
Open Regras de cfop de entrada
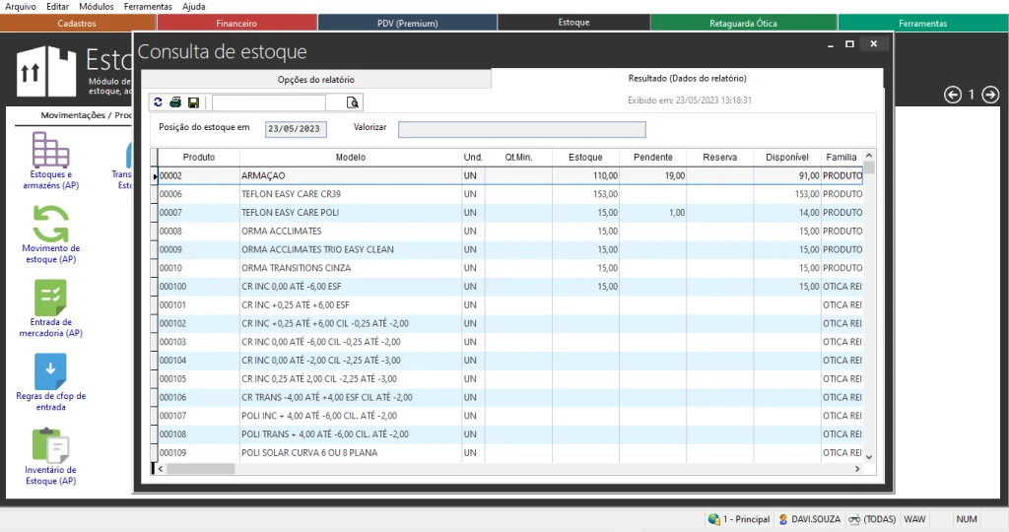coord(50,382)
